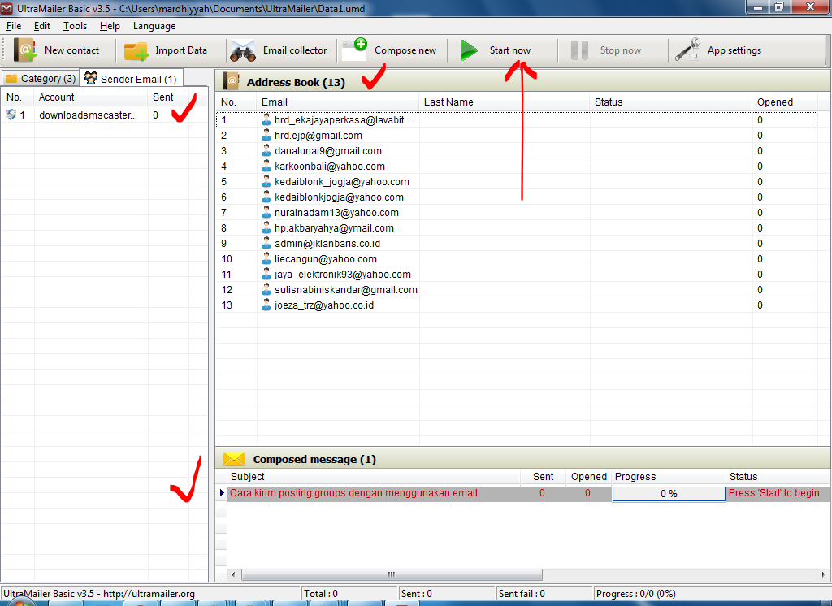Click 'Sent fail : 0' status bar entry
Screen dimensions: 832x606
(x=522, y=593)
